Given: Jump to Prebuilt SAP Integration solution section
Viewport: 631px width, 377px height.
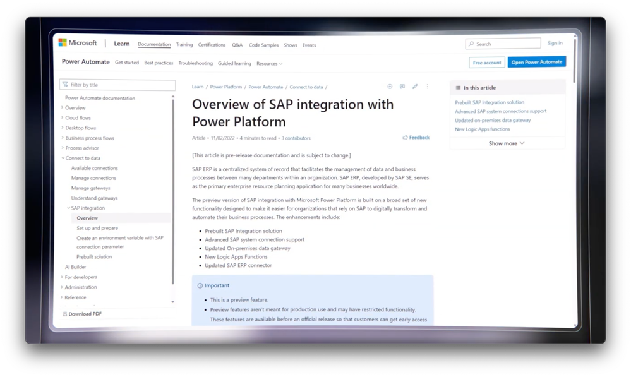Looking at the screenshot, I should pos(490,102).
